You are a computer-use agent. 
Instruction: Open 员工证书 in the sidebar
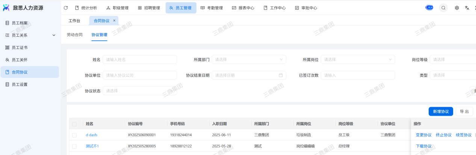pos(19,48)
